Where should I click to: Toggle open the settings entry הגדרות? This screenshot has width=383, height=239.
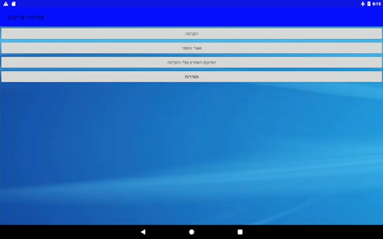pos(191,77)
